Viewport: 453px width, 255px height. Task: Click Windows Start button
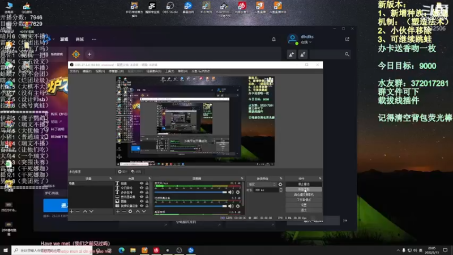6,250
